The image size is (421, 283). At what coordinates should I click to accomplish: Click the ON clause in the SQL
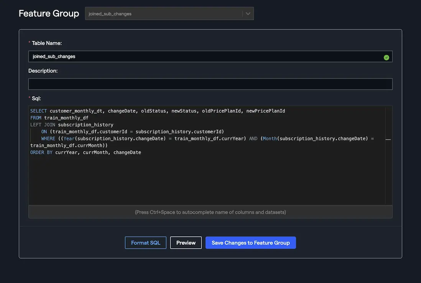pyautogui.click(x=44, y=132)
